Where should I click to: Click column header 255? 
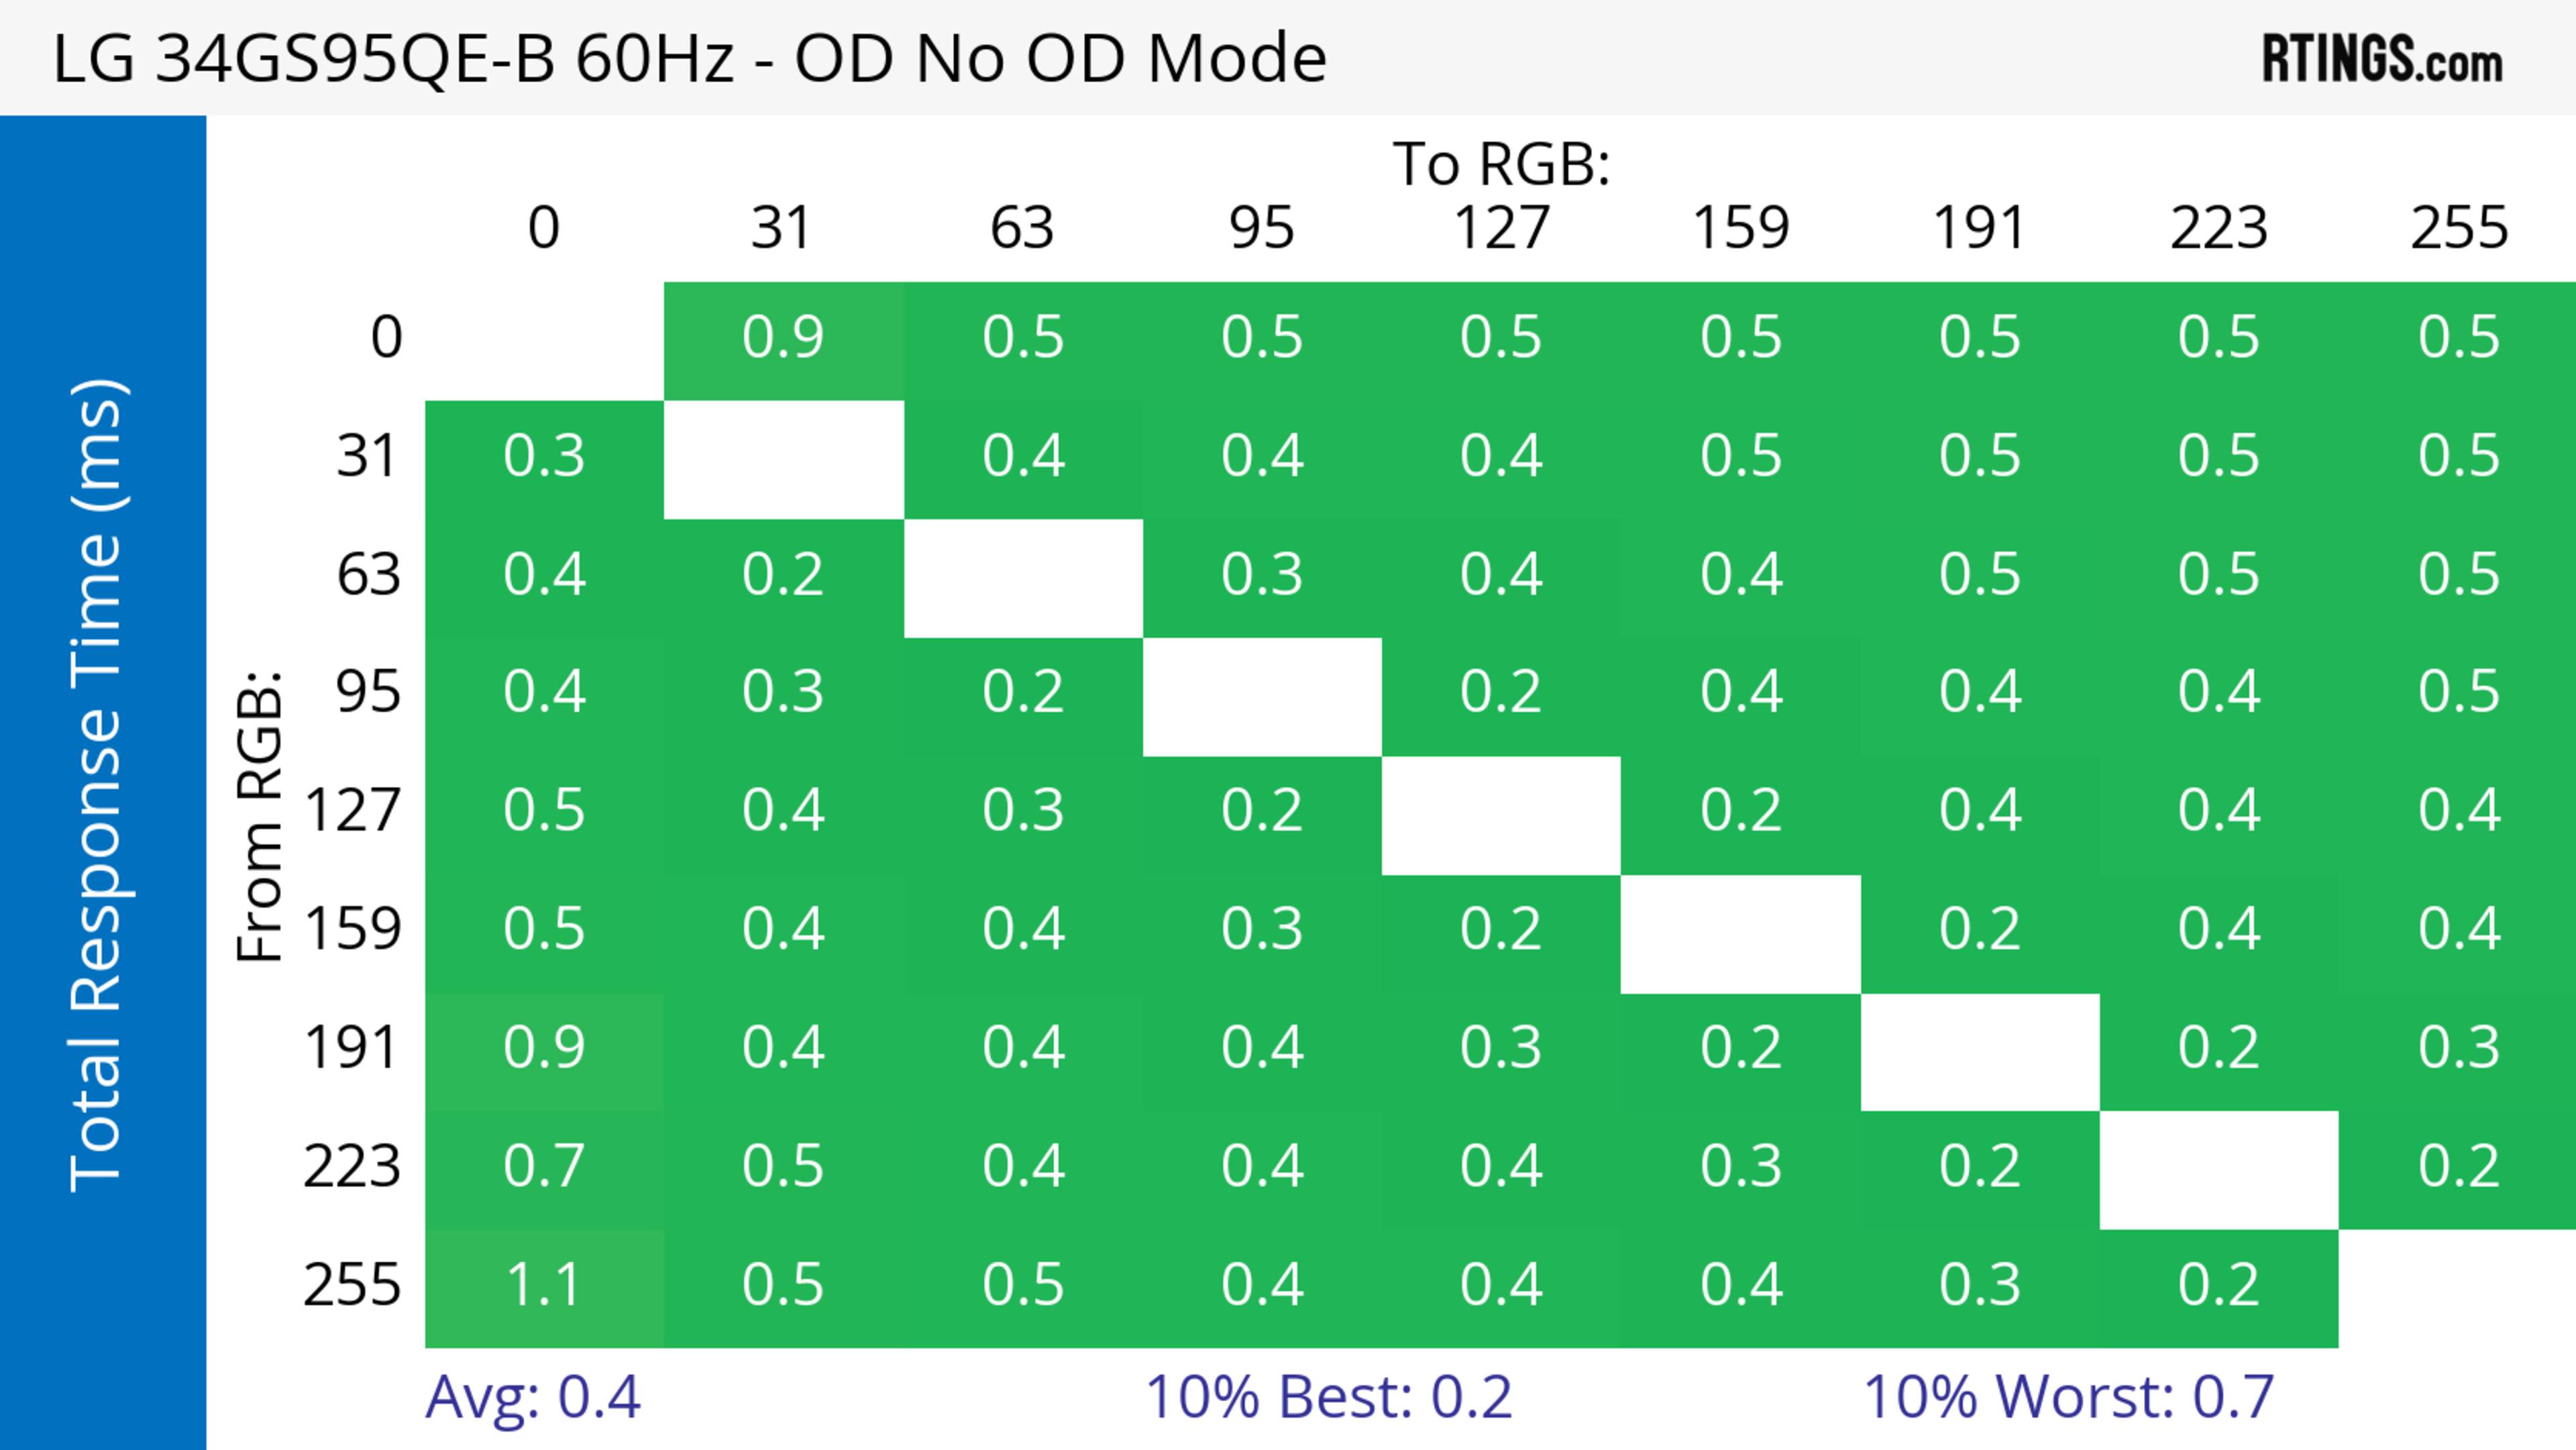(2458, 229)
